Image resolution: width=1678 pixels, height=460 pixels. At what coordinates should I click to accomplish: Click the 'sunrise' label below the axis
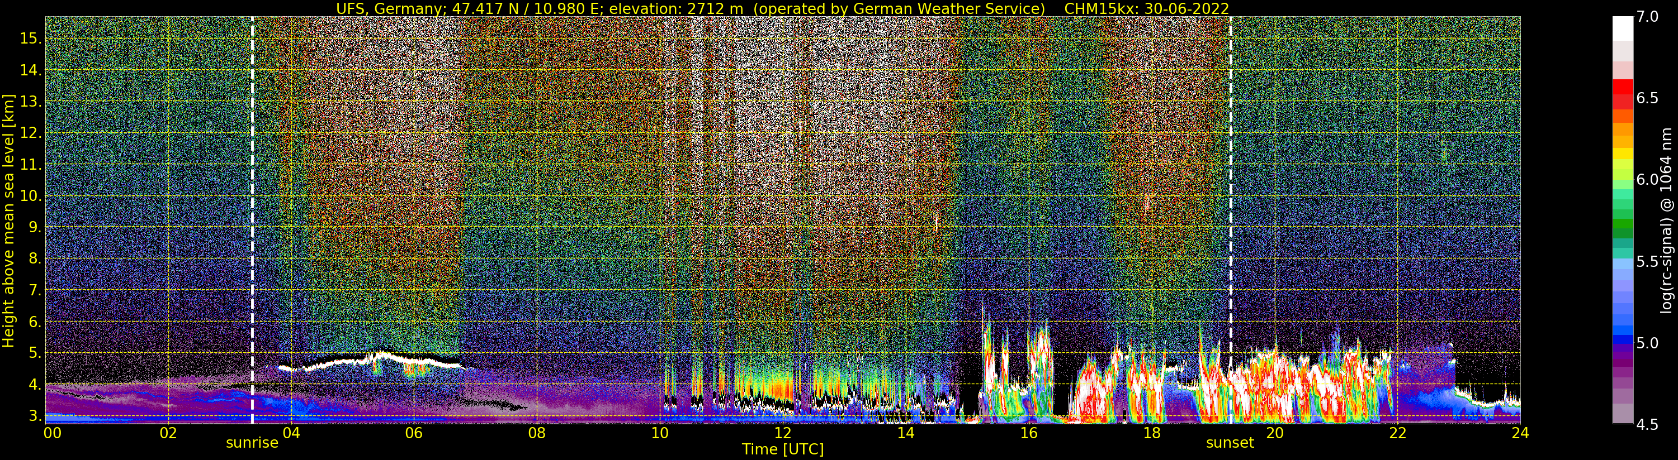pos(252,443)
